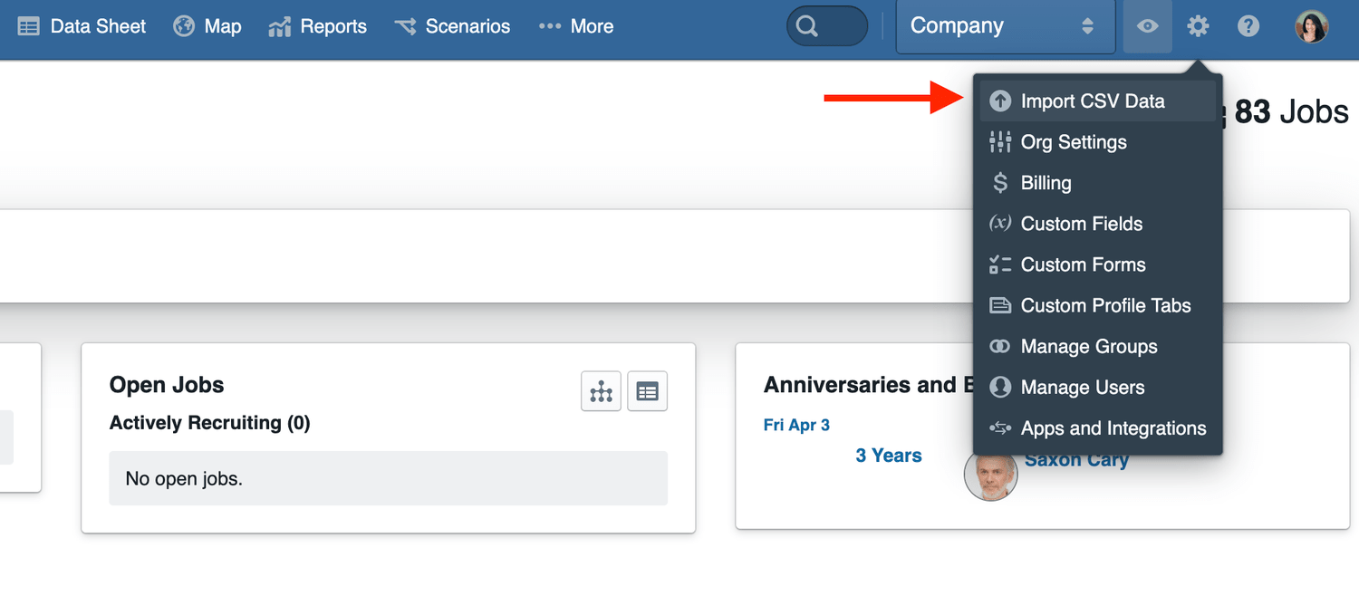Expand the Company selector dropdown

tap(1005, 26)
